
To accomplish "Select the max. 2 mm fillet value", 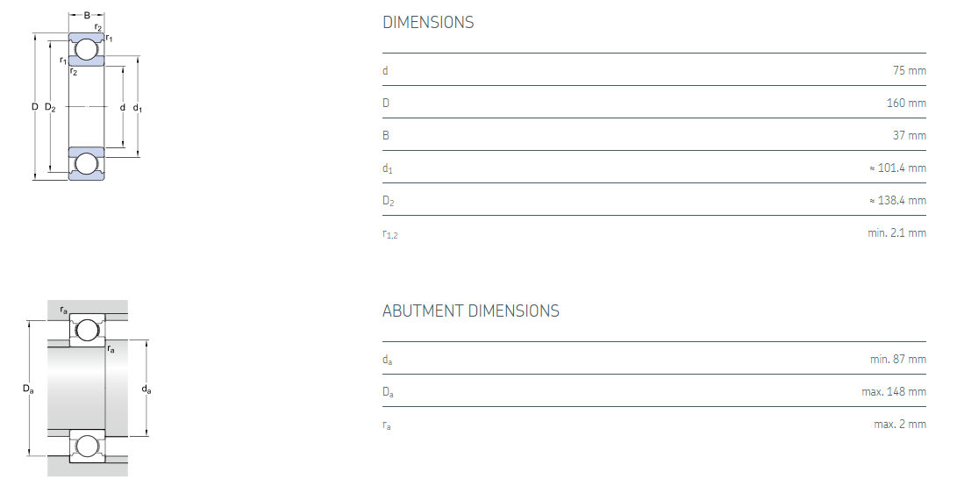I will click(899, 424).
